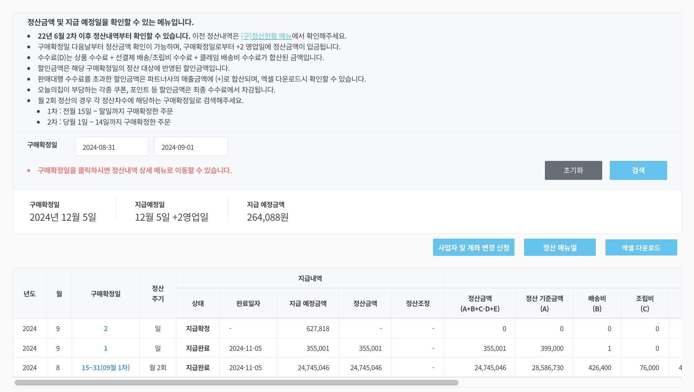Viewport: 694px width, 392px height.
Task: Select the 지급확정 status cell
Action: click(x=198, y=328)
